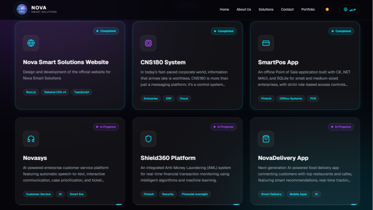This screenshot has width=373, height=210.
Task: Click description starting 'In today's fast-paced corporate world'
Action: [184, 78]
